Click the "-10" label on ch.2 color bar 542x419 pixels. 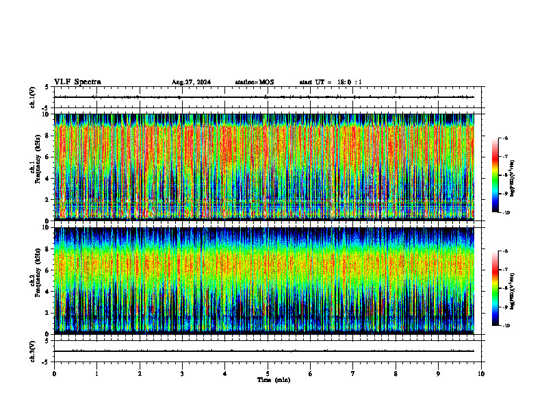506,326
